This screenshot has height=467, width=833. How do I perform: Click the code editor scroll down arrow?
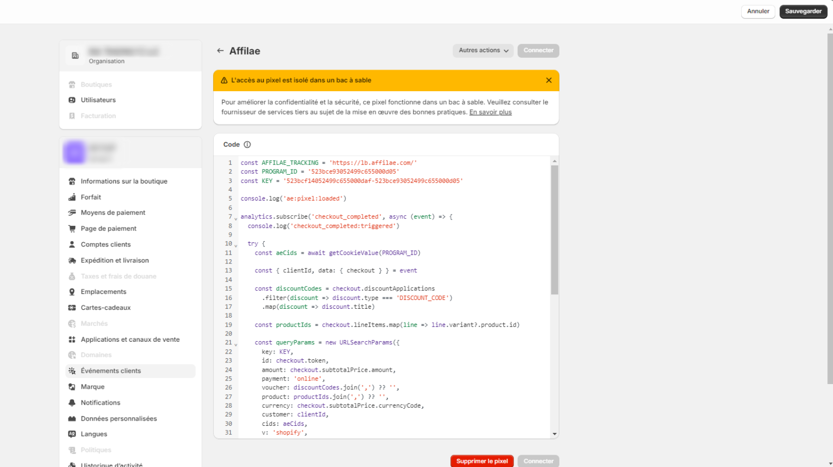(554, 434)
